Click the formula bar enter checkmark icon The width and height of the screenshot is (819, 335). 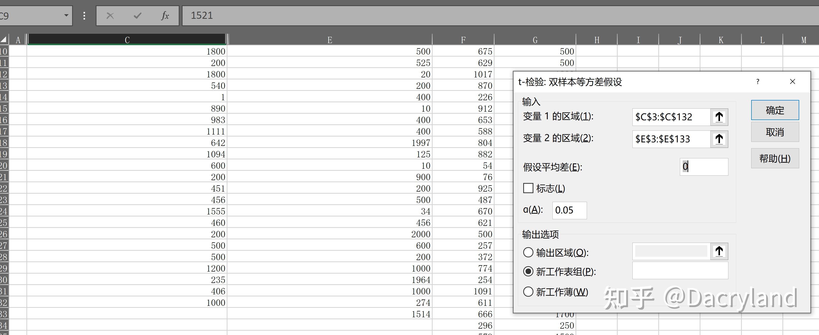pyautogui.click(x=137, y=15)
